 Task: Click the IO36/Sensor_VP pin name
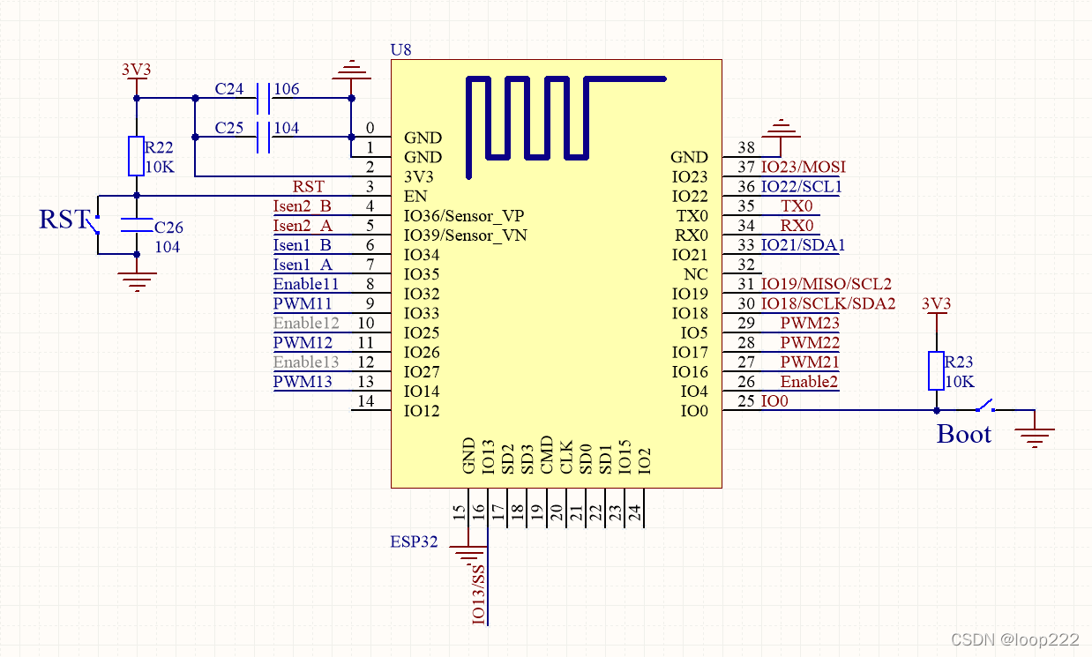click(466, 215)
